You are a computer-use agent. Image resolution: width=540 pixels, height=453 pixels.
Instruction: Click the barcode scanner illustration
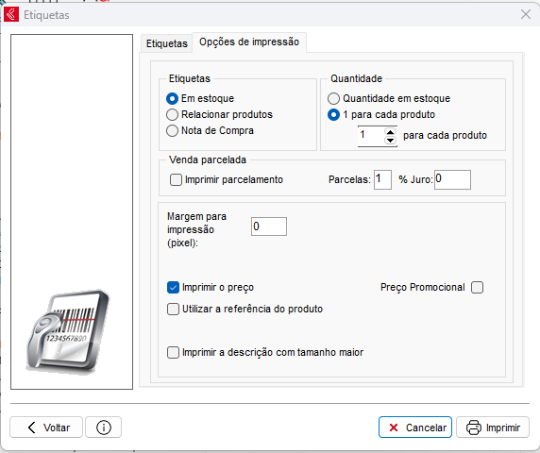click(x=68, y=331)
